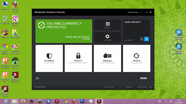Click the protection status checkmark icon
This screenshot has width=186, height=104.
click(41, 25)
